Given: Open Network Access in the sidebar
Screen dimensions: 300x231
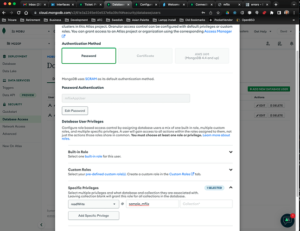Looking at the screenshot, I should pos(14,126).
